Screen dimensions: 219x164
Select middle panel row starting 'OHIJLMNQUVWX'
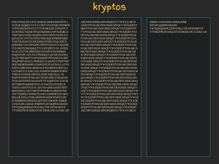click(109, 71)
